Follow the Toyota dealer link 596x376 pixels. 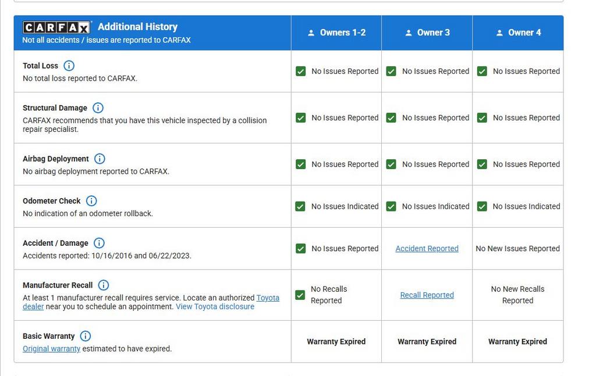267,298
